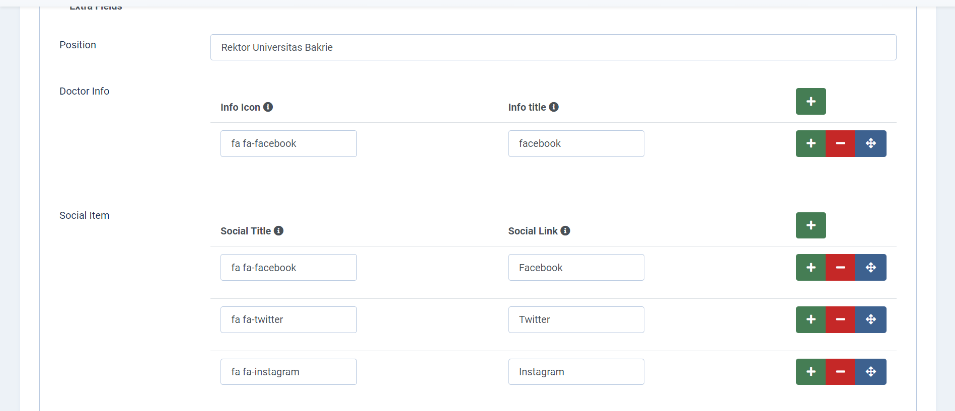
Task: Insert a row after the Twitter item
Action: coord(811,320)
